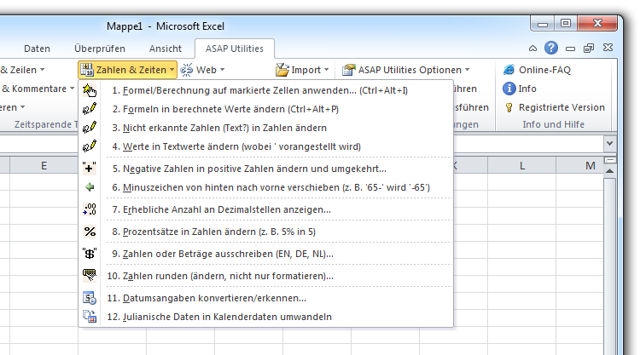The height and width of the screenshot is (355, 640).
Task: Click the Info button text
Action: coord(527,89)
